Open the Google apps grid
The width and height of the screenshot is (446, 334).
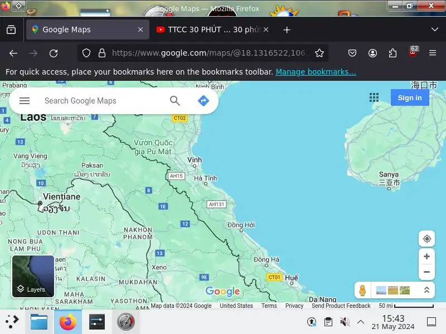374,97
